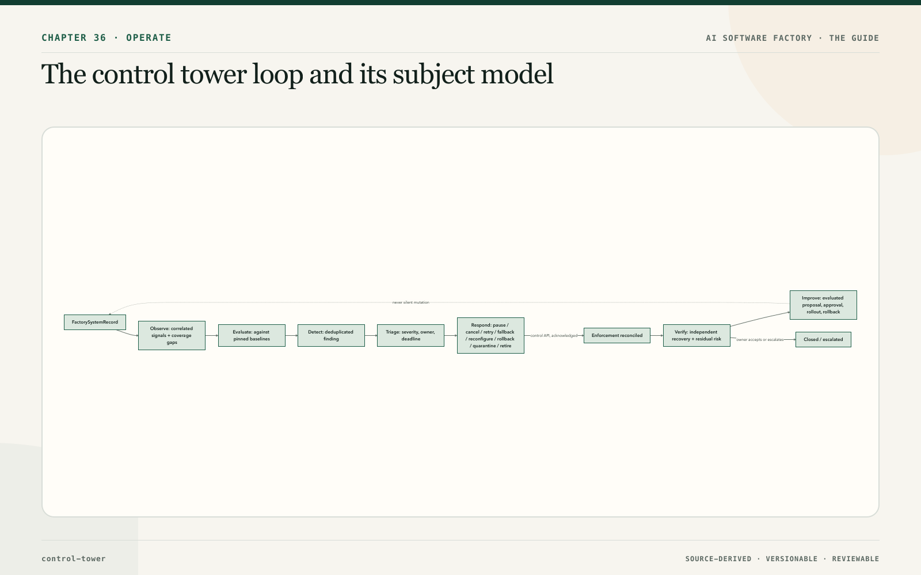Image resolution: width=921 pixels, height=575 pixels.
Task: Click the 'CHAPTER 36 · OPERATE' header text
Action: 106,37
